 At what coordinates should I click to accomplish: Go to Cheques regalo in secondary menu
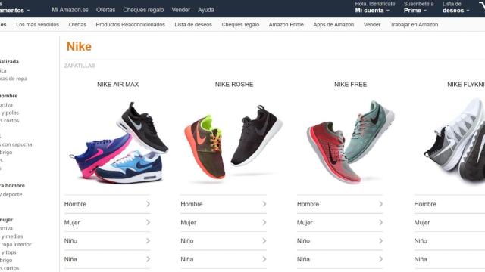tap(240, 25)
